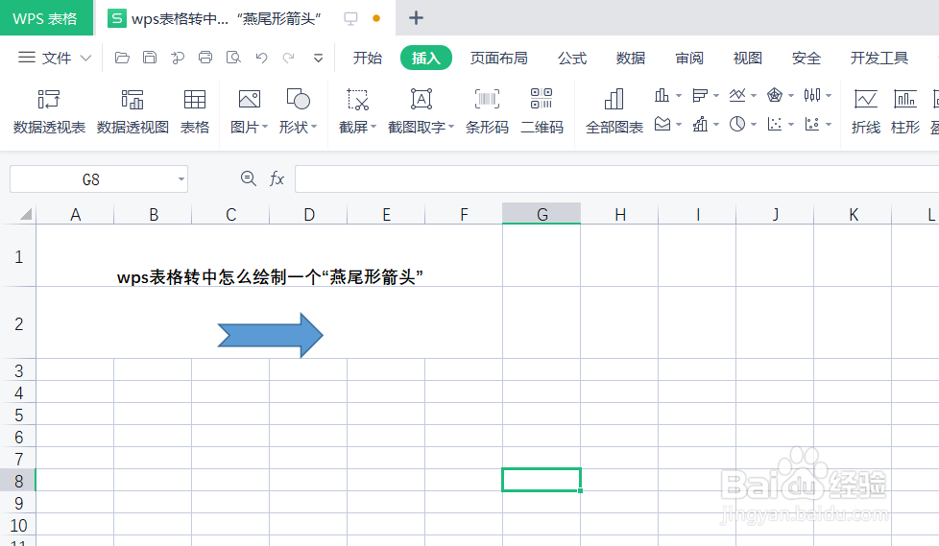Image resolution: width=939 pixels, height=546 pixels.
Task: Insert a 数据透视图 pivot chart
Action: [132, 111]
